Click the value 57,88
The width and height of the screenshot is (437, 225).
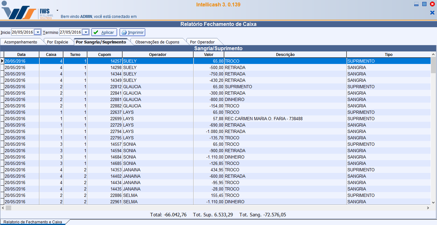click(218, 119)
